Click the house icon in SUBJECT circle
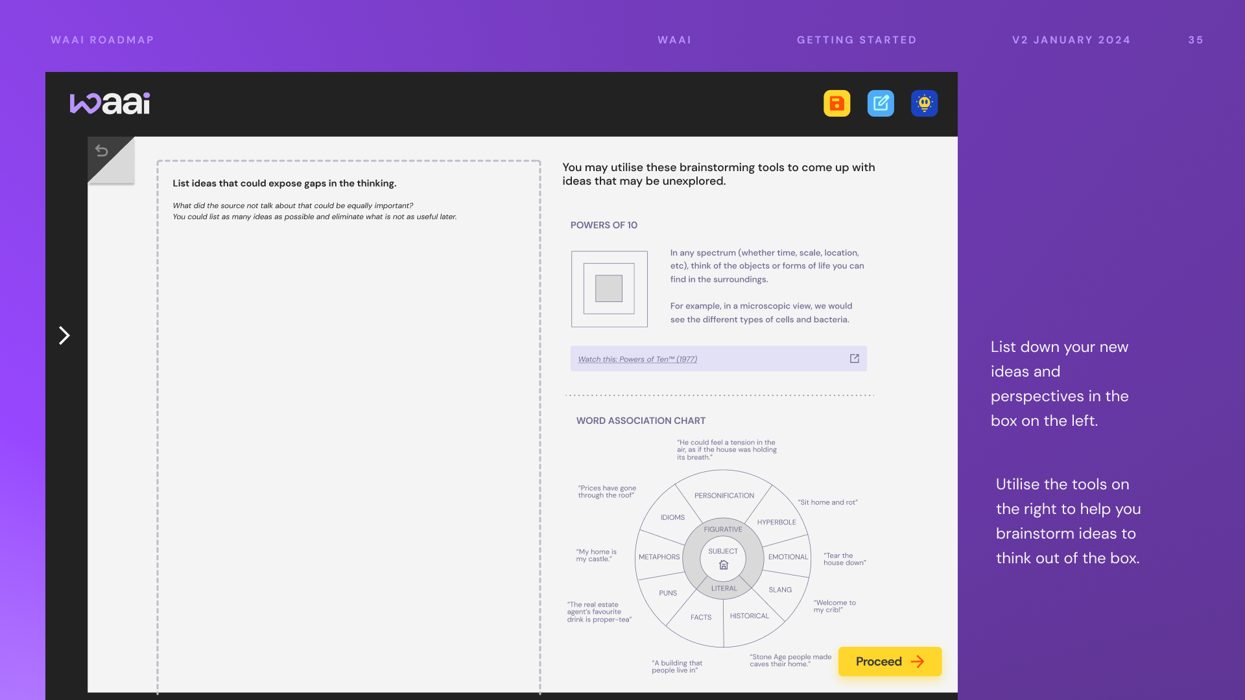Image resolution: width=1245 pixels, height=700 pixels. pyautogui.click(x=724, y=565)
